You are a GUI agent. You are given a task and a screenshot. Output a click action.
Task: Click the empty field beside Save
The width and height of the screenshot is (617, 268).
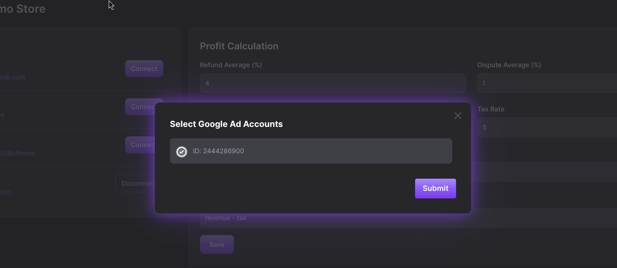[332, 244]
